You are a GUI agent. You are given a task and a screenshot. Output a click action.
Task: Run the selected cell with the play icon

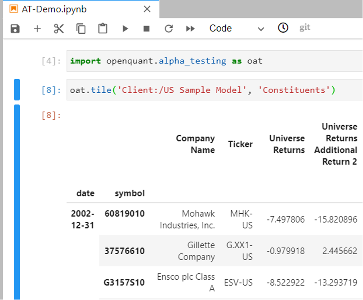tap(125, 29)
